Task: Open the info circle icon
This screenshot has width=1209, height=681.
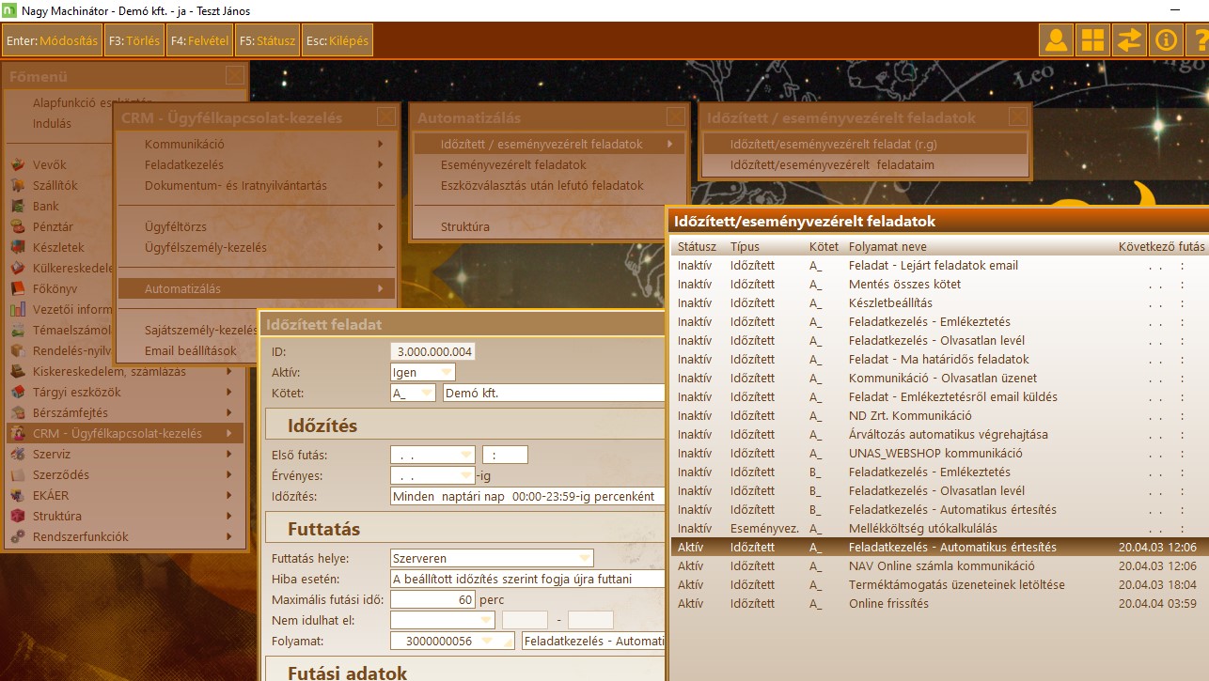Action: 1166,40
